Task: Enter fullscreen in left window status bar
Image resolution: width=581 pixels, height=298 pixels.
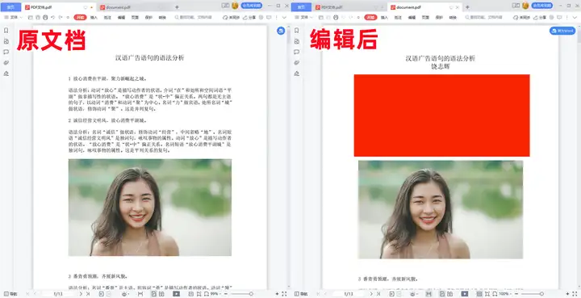Action: (284, 294)
